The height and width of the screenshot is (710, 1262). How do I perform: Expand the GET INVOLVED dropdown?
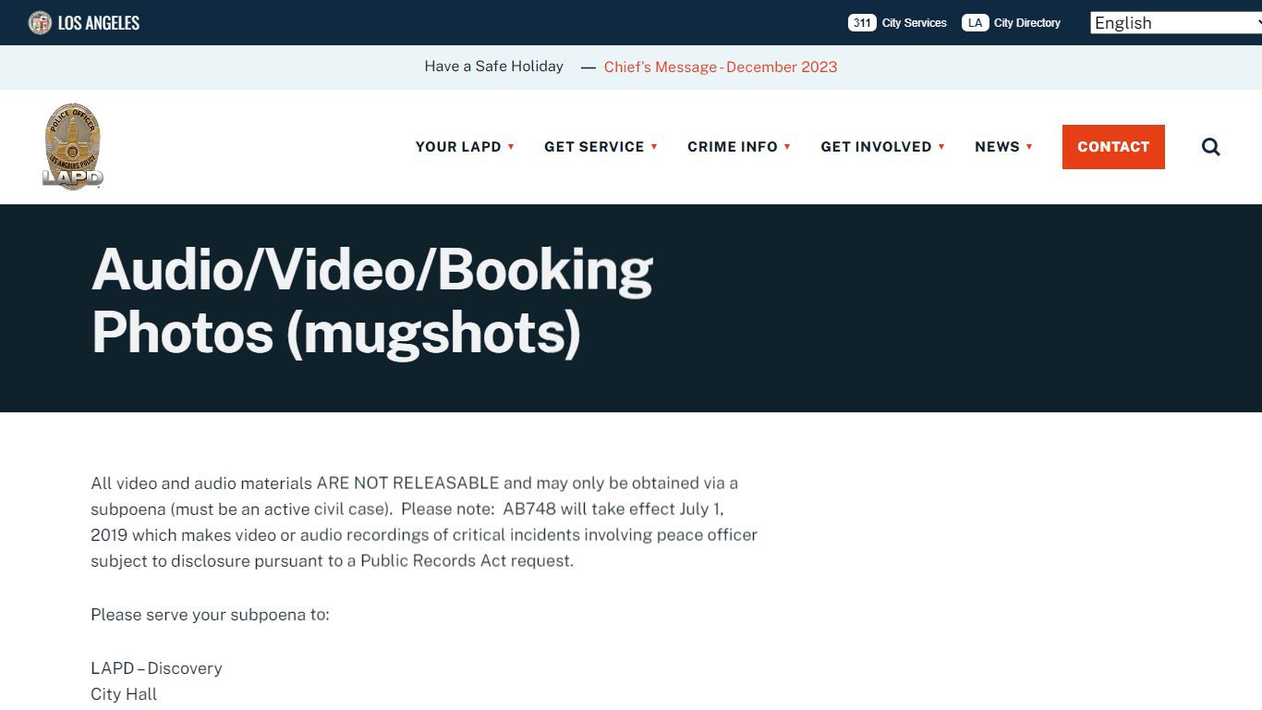pyautogui.click(x=941, y=146)
